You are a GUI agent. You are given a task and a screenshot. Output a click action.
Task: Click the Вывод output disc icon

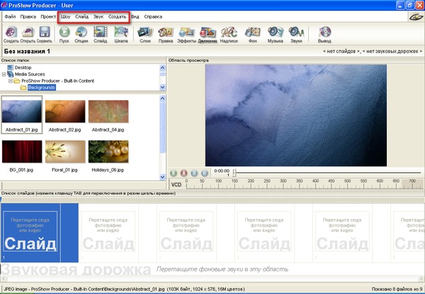[324, 35]
